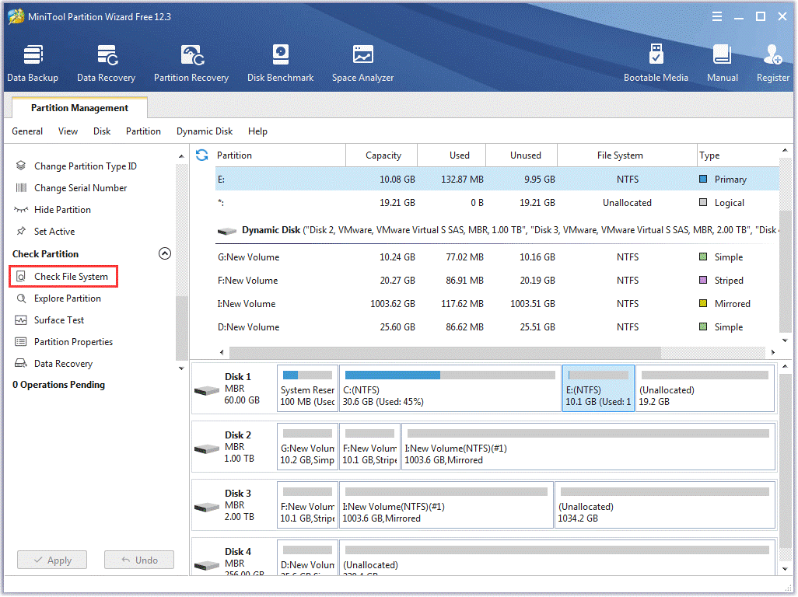Open Space Analyzer
The width and height of the screenshot is (798, 597).
(x=362, y=64)
